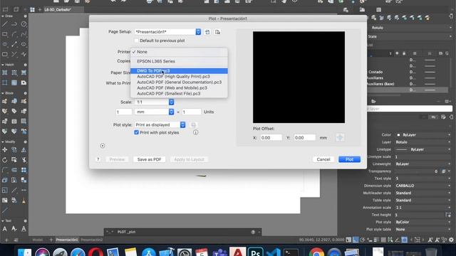
Task: Select the Line tool in Draw palette
Action: 5,24
